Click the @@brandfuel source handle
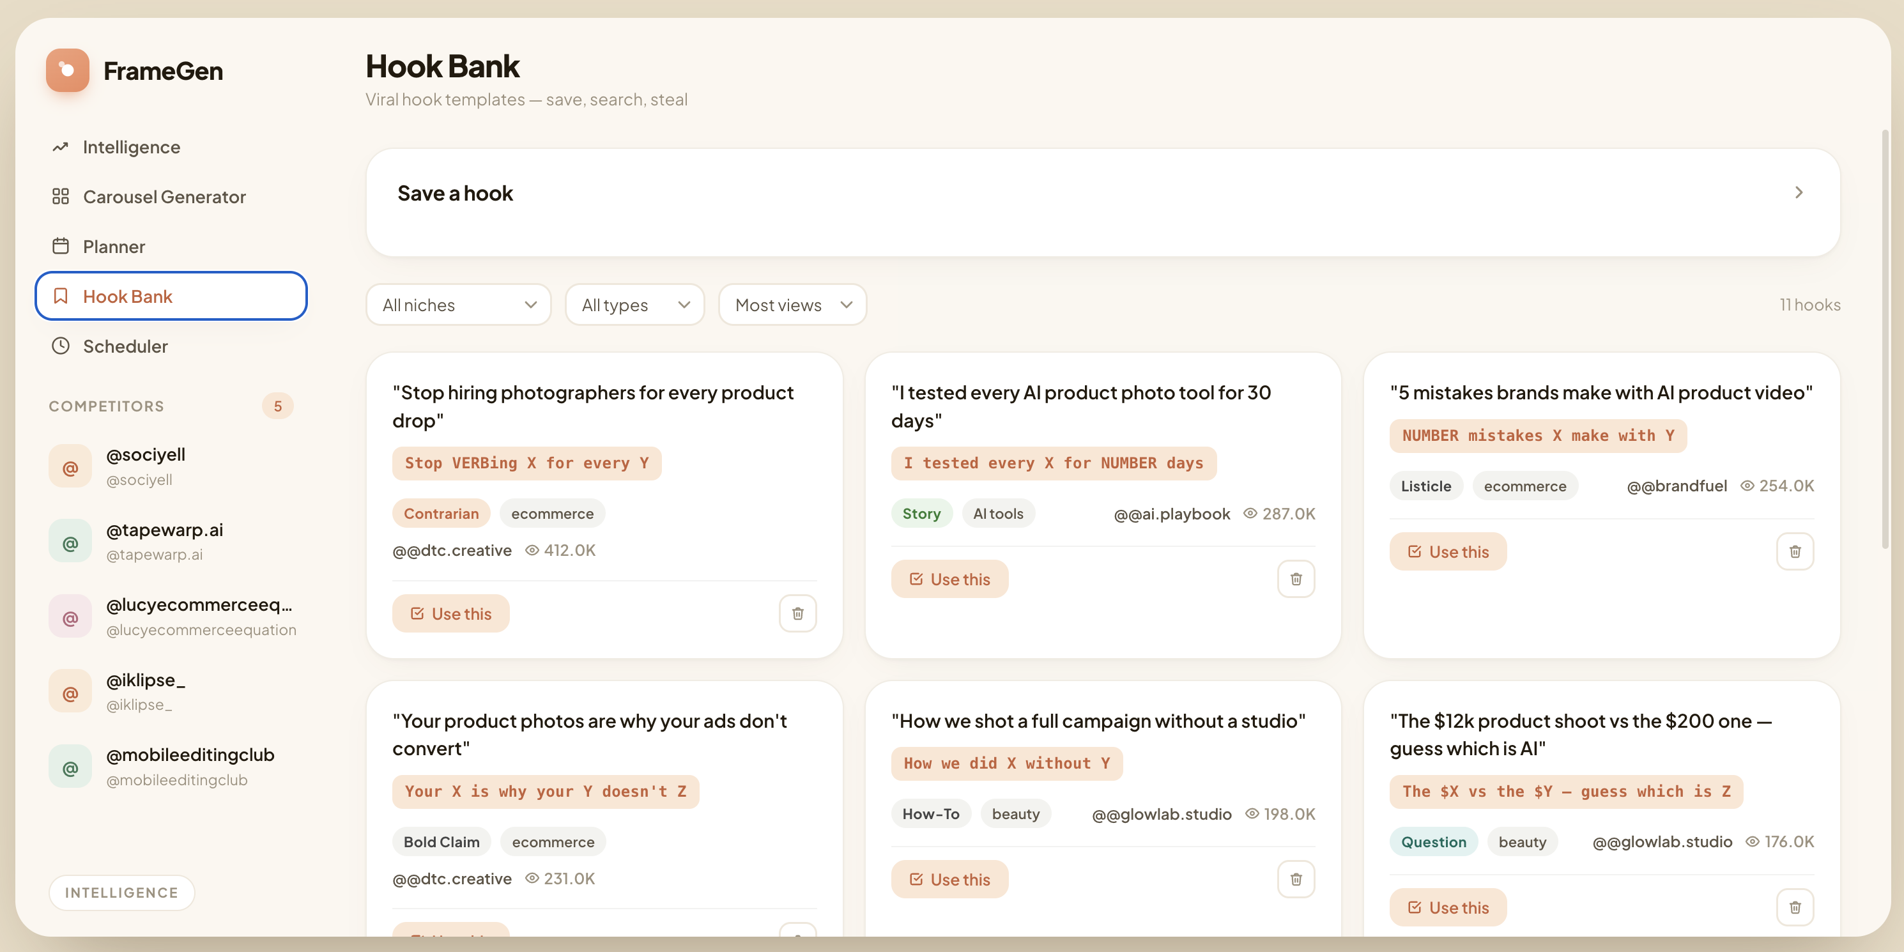This screenshot has width=1904, height=952. 1677,486
